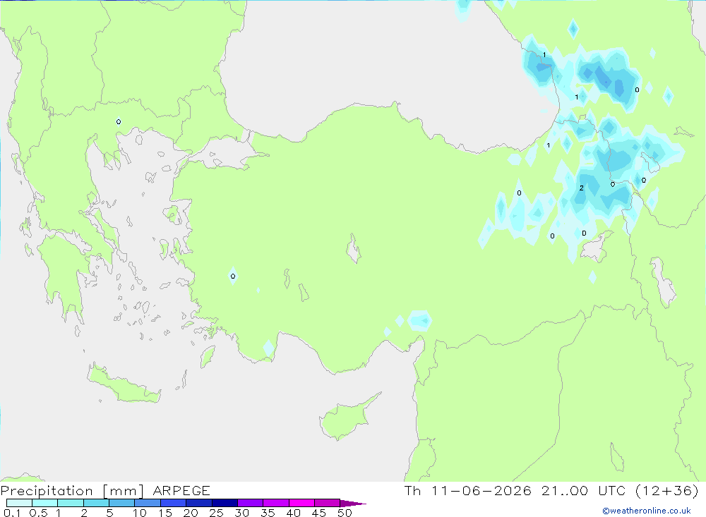The width and height of the screenshot is (706, 517).
Task: Select the 10–15 mm legend swatch
Action: pyautogui.click(x=148, y=503)
